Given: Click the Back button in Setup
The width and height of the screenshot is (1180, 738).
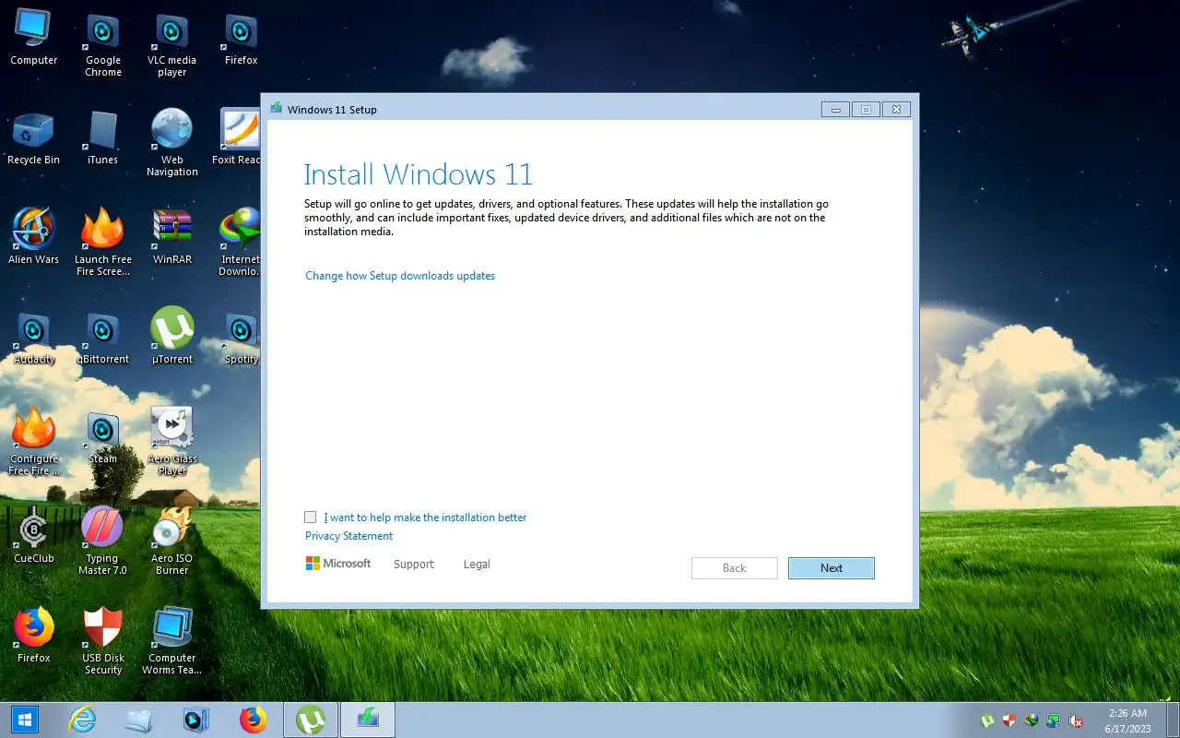Looking at the screenshot, I should 735,568.
